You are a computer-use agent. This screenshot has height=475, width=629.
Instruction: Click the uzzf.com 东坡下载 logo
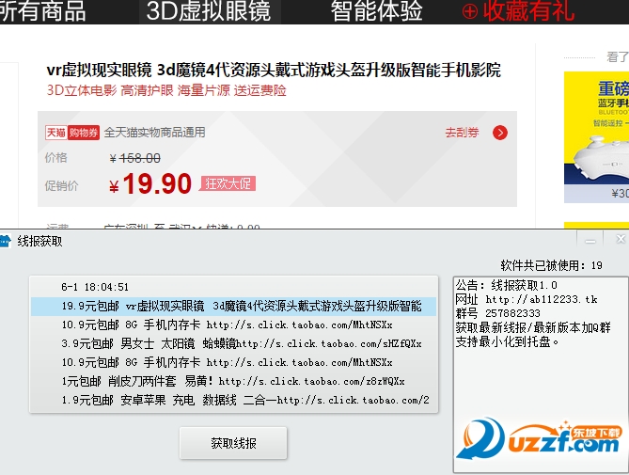pos(540,439)
